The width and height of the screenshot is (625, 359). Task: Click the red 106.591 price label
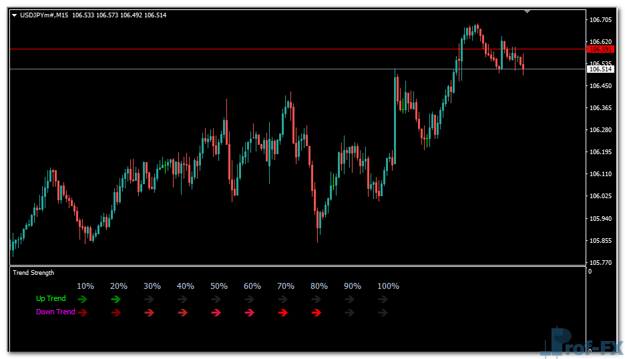tap(600, 49)
